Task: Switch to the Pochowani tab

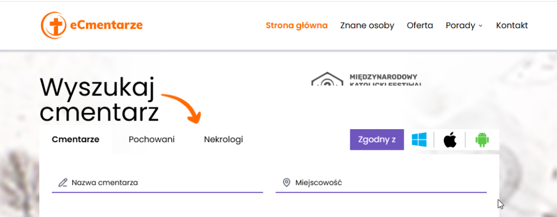Action: coord(152,139)
